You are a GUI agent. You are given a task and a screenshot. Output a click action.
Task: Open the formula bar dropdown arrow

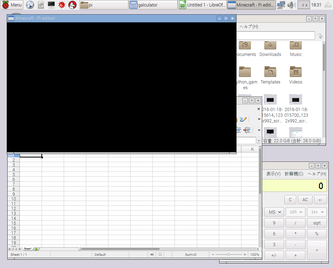[259, 140]
